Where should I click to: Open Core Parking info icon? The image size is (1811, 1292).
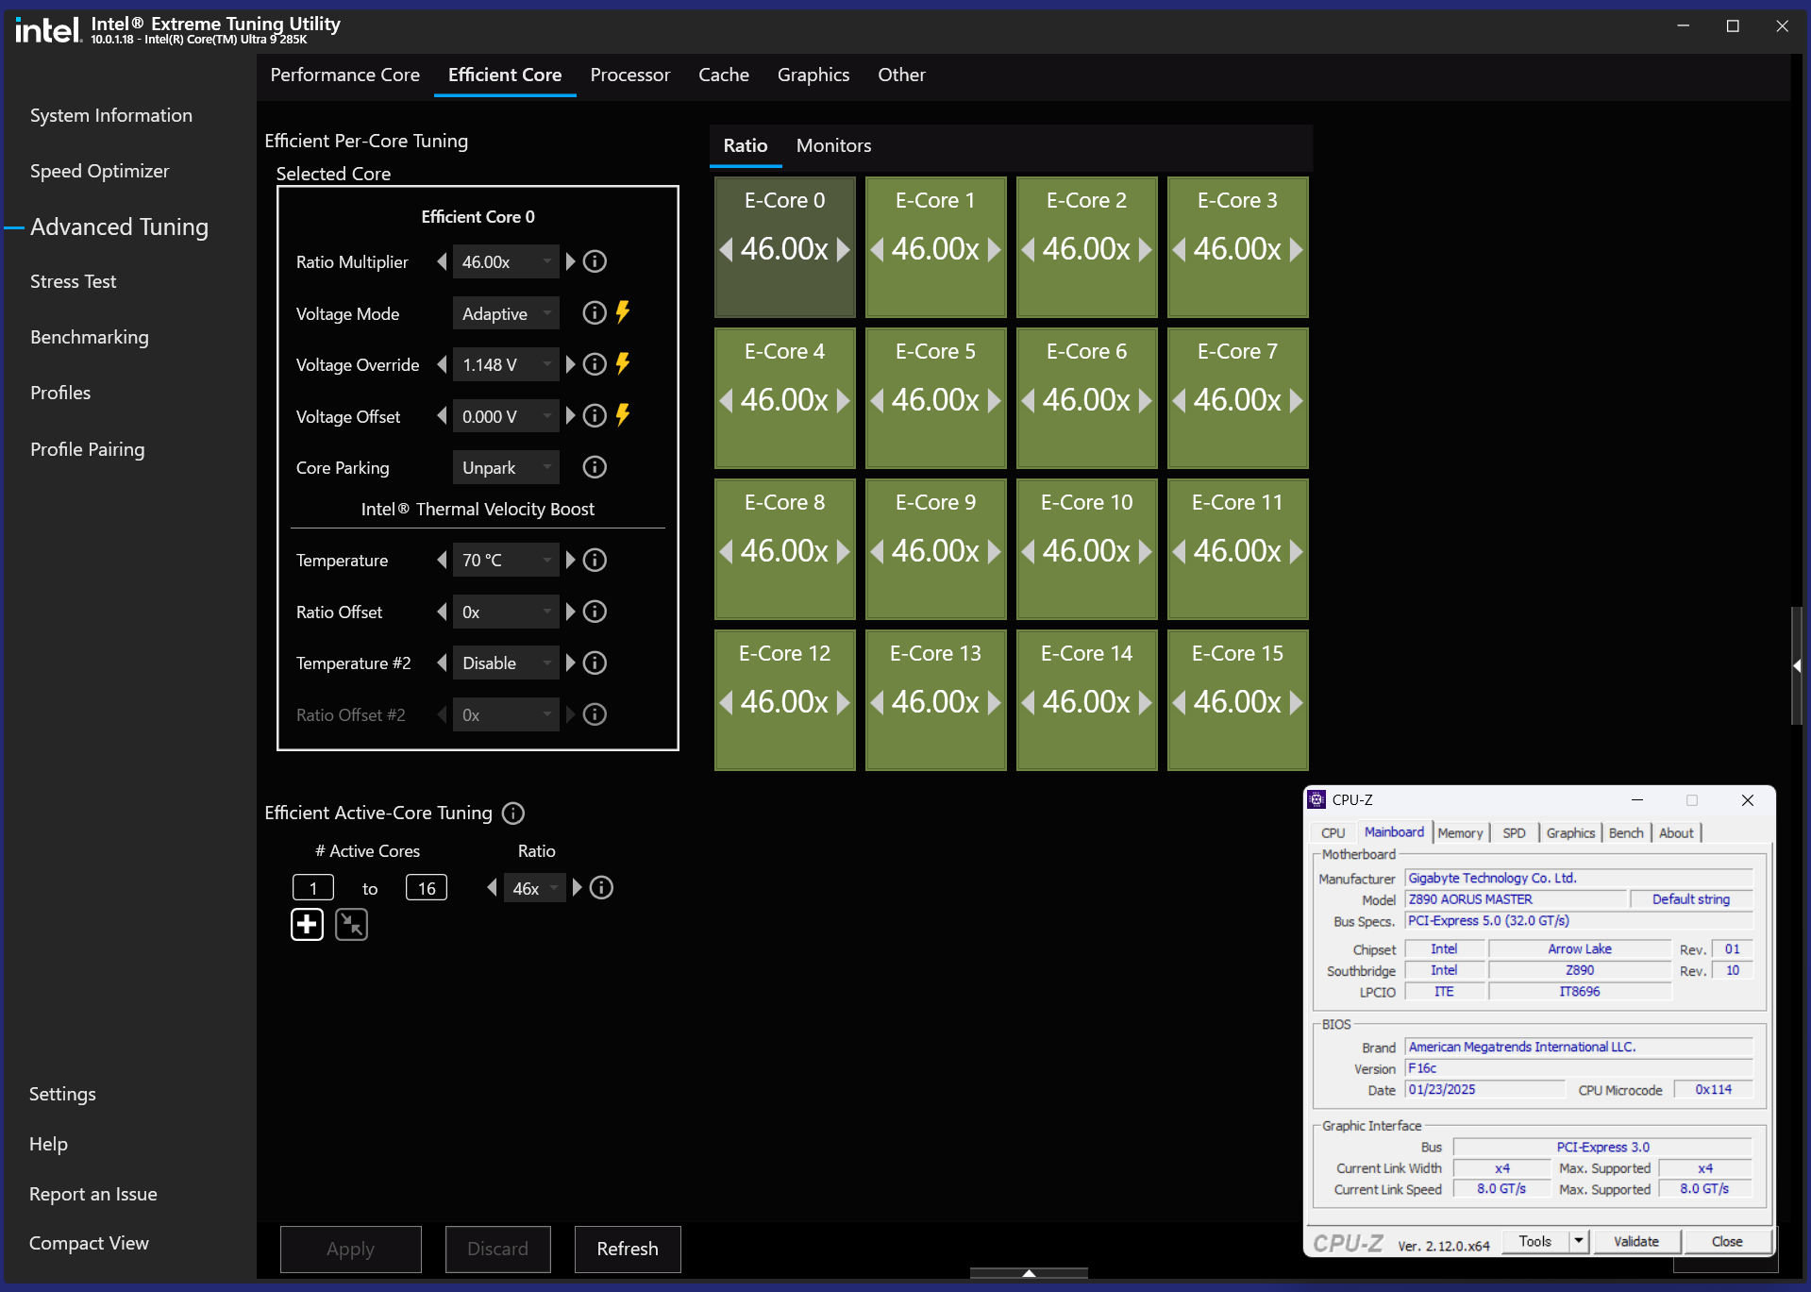[595, 467]
